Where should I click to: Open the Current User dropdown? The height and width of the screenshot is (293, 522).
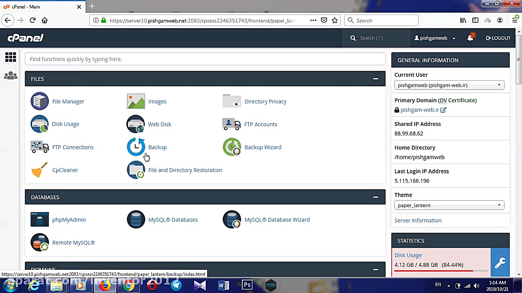(449, 85)
